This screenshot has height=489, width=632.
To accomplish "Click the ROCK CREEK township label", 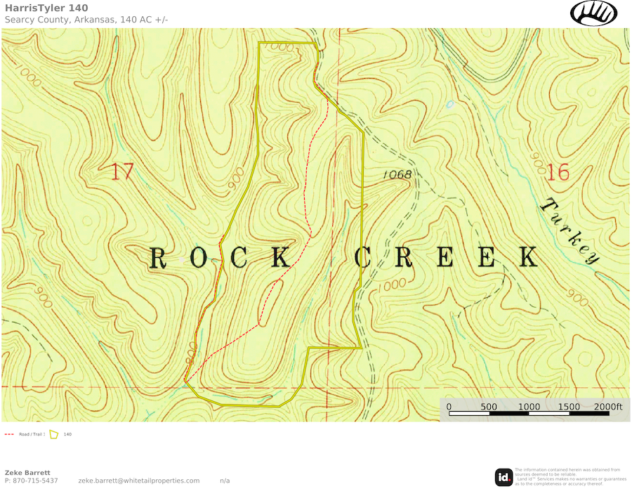I will 344,259.
